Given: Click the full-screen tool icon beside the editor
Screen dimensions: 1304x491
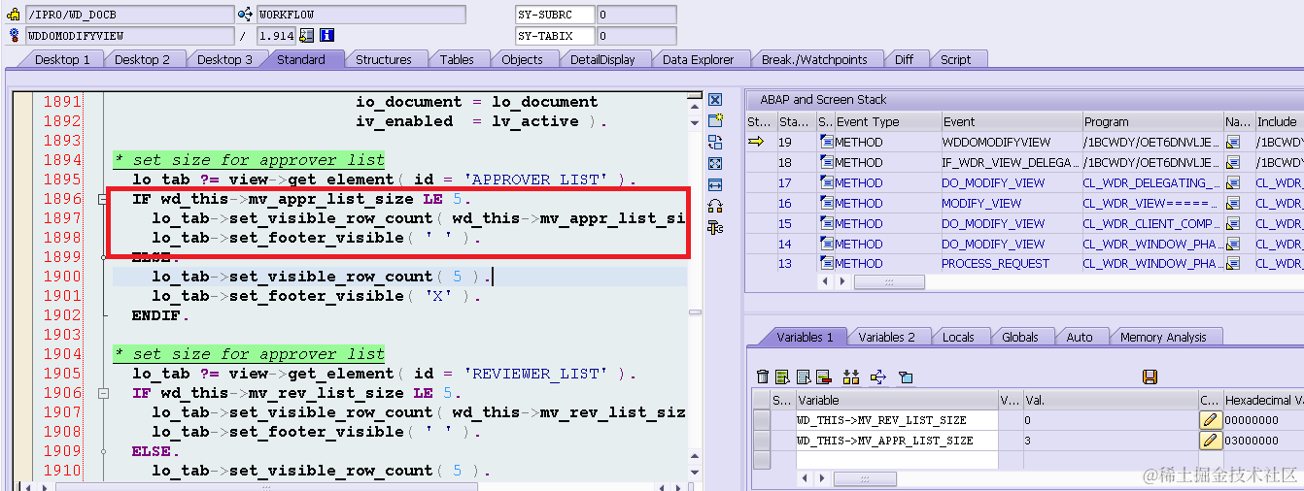Looking at the screenshot, I should [715, 164].
